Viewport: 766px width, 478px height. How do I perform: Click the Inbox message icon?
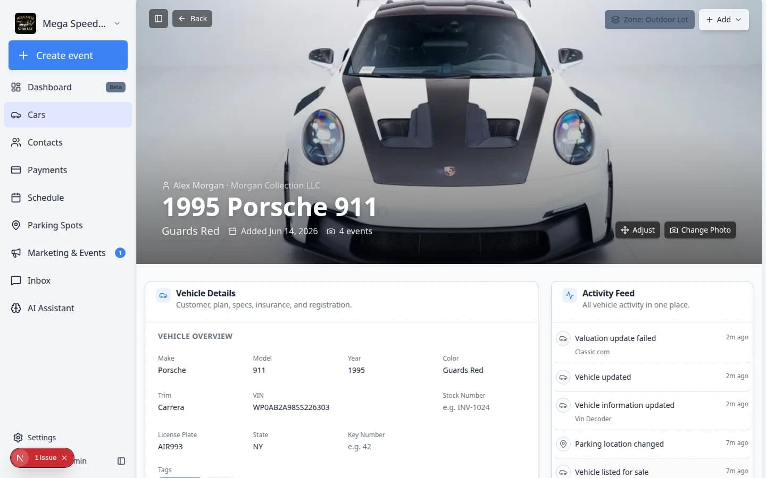(x=16, y=280)
